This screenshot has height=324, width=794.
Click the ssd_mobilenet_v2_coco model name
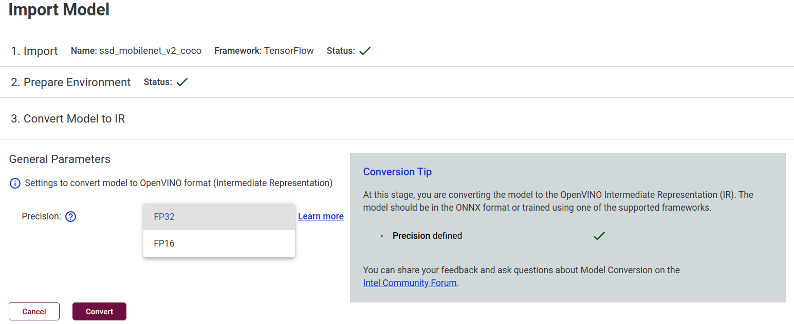[150, 51]
